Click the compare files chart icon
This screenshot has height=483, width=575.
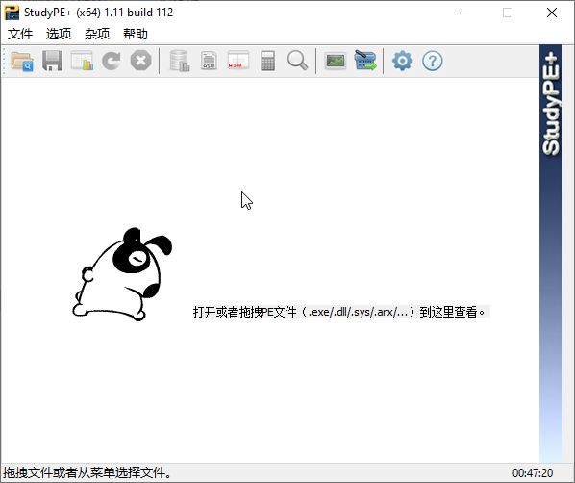click(82, 61)
